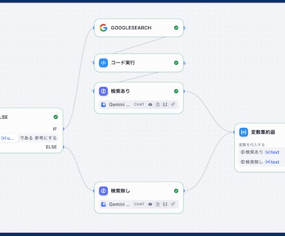Click the variable aggregator icon on 変数集約器 node
This screenshot has width=285, height=236.
[x=243, y=132]
